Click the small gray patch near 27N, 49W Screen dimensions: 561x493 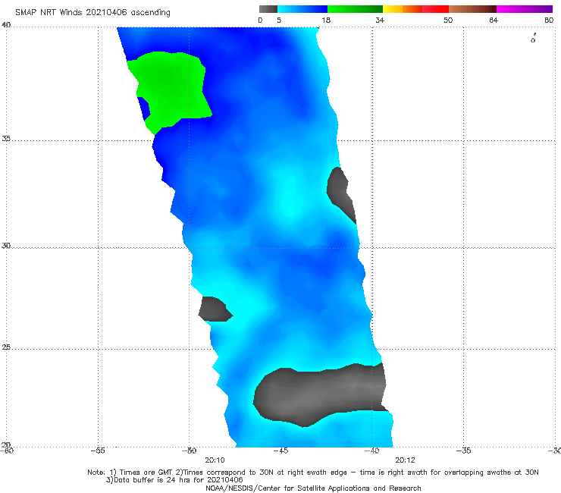[215, 309]
